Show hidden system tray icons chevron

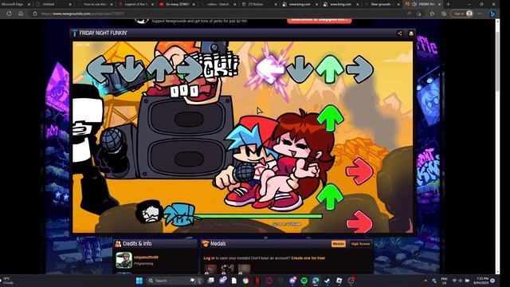(x=426, y=281)
